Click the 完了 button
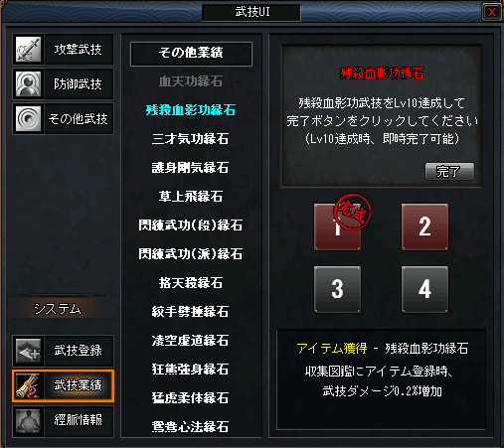The height and width of the screenshot is (448, 504). pos(449,171)
